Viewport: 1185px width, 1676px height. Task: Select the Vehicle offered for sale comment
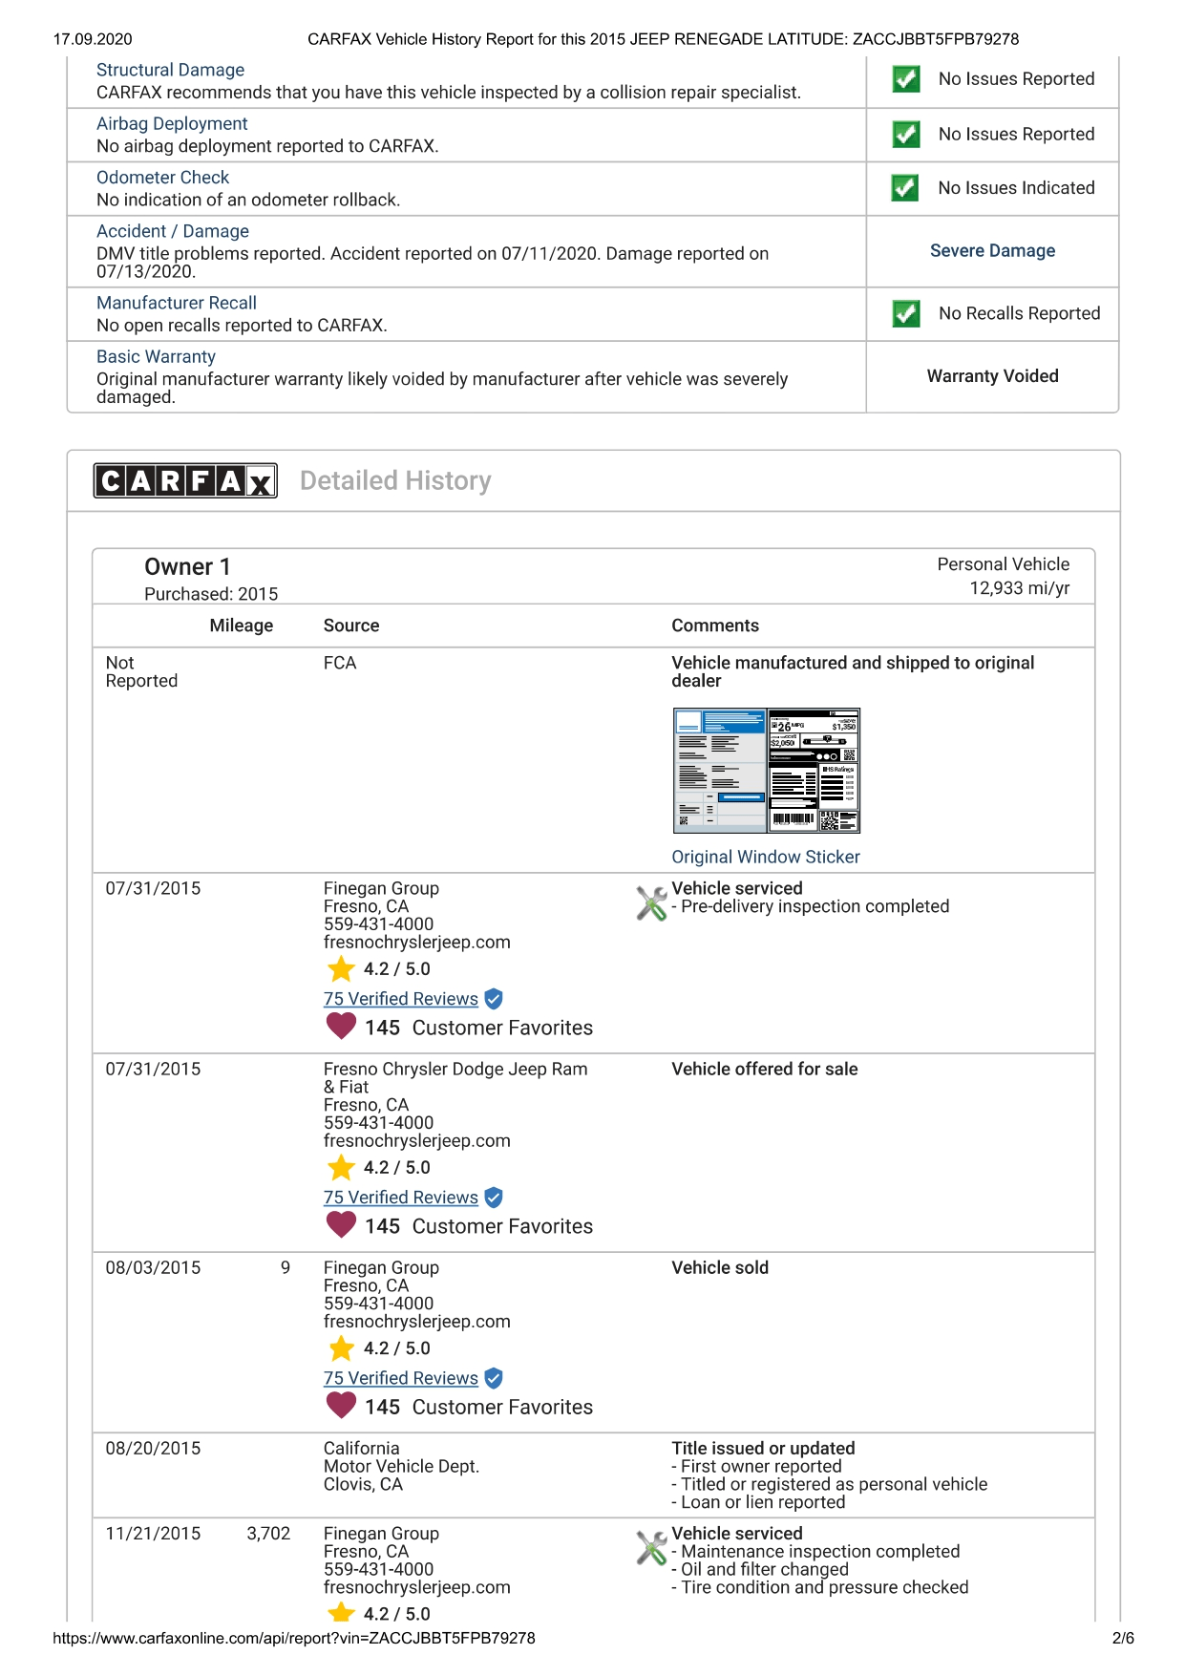(x=765, y=1069)
